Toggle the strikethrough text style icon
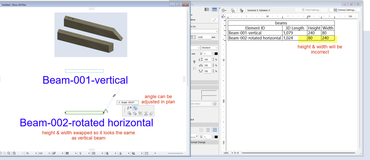The width and height of the screenshot is (370, 160). tap(194, 62)
